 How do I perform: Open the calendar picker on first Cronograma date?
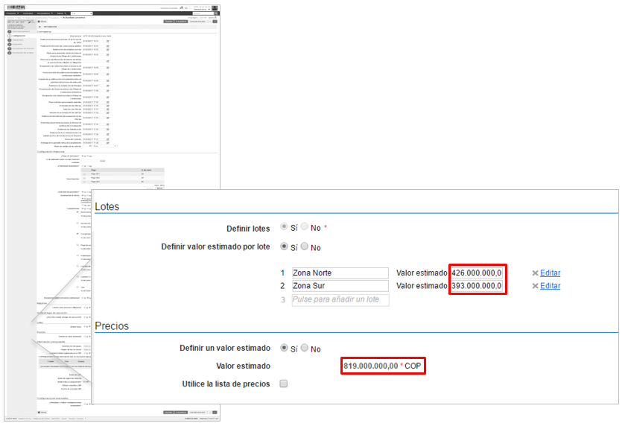point(108,41)
